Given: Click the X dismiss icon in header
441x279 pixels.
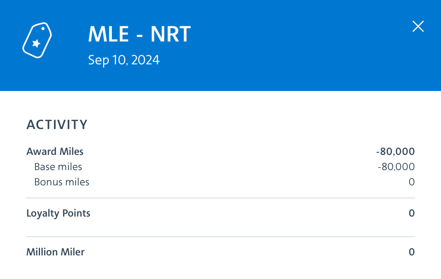Looking at the screenshot, I should click(x=418, y=26).
